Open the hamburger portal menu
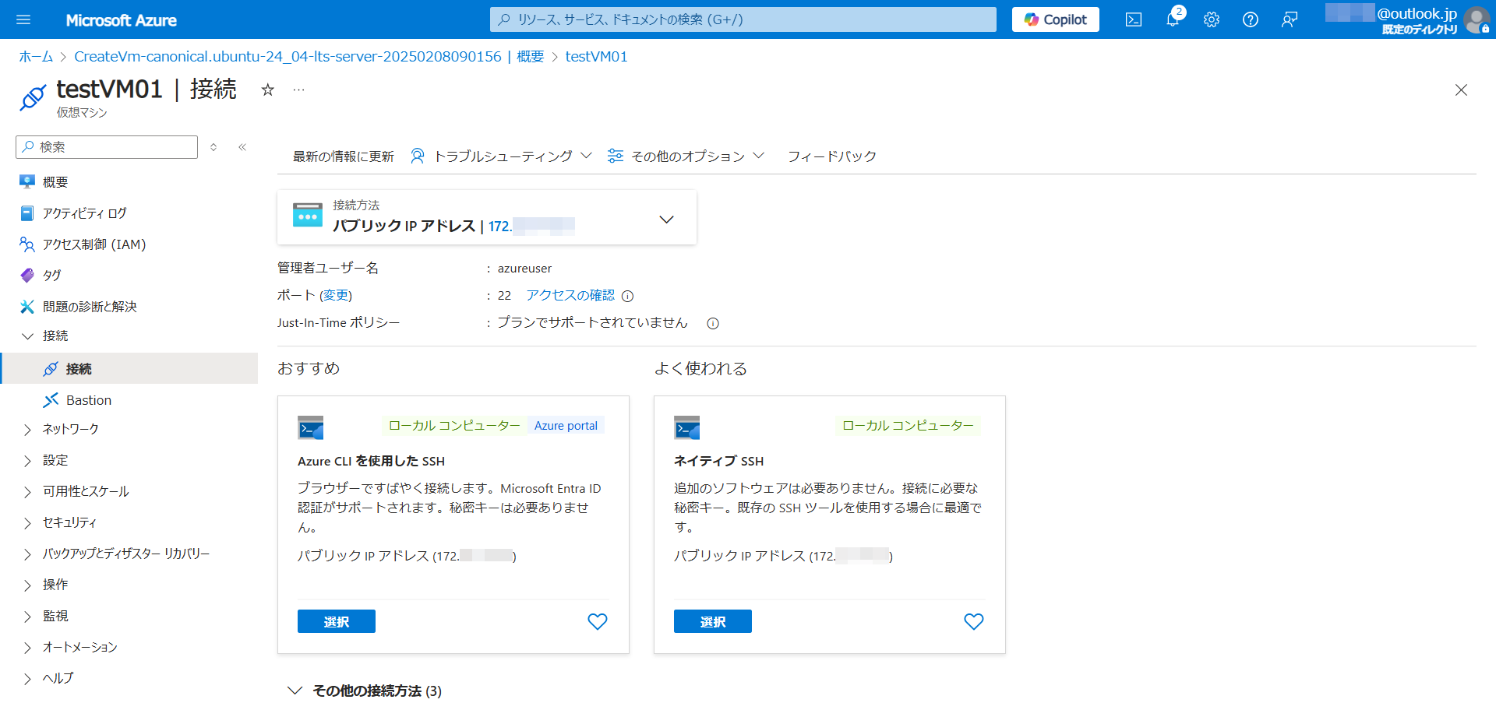Viewport: 1496px width, 717px height. pyautogui.click(x=23, y=19)
